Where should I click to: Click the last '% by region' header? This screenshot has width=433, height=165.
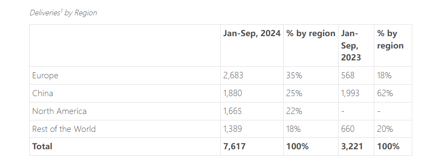click(390, 40)
